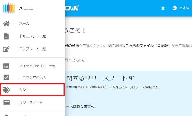Follow the こちらの動画 link
The image size is (192, 116).
tap(72, 45)
